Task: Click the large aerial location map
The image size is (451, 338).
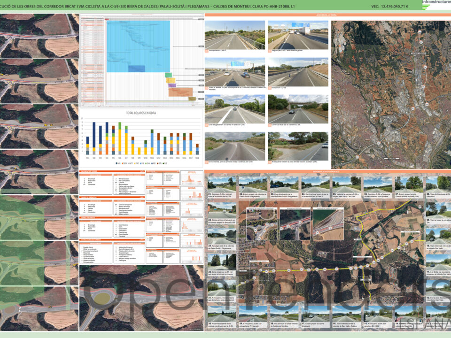Action: tap(390, 94)
